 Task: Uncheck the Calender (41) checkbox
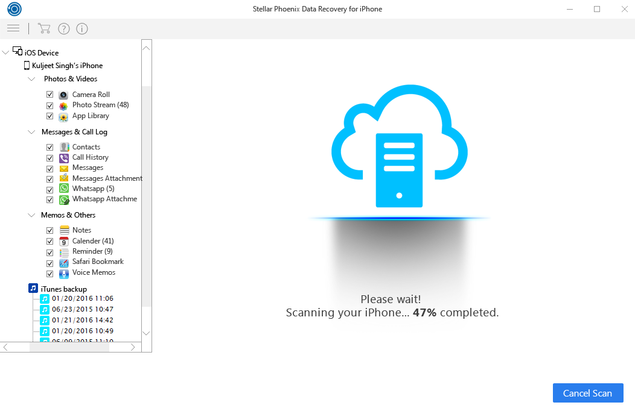coord(50,242)
